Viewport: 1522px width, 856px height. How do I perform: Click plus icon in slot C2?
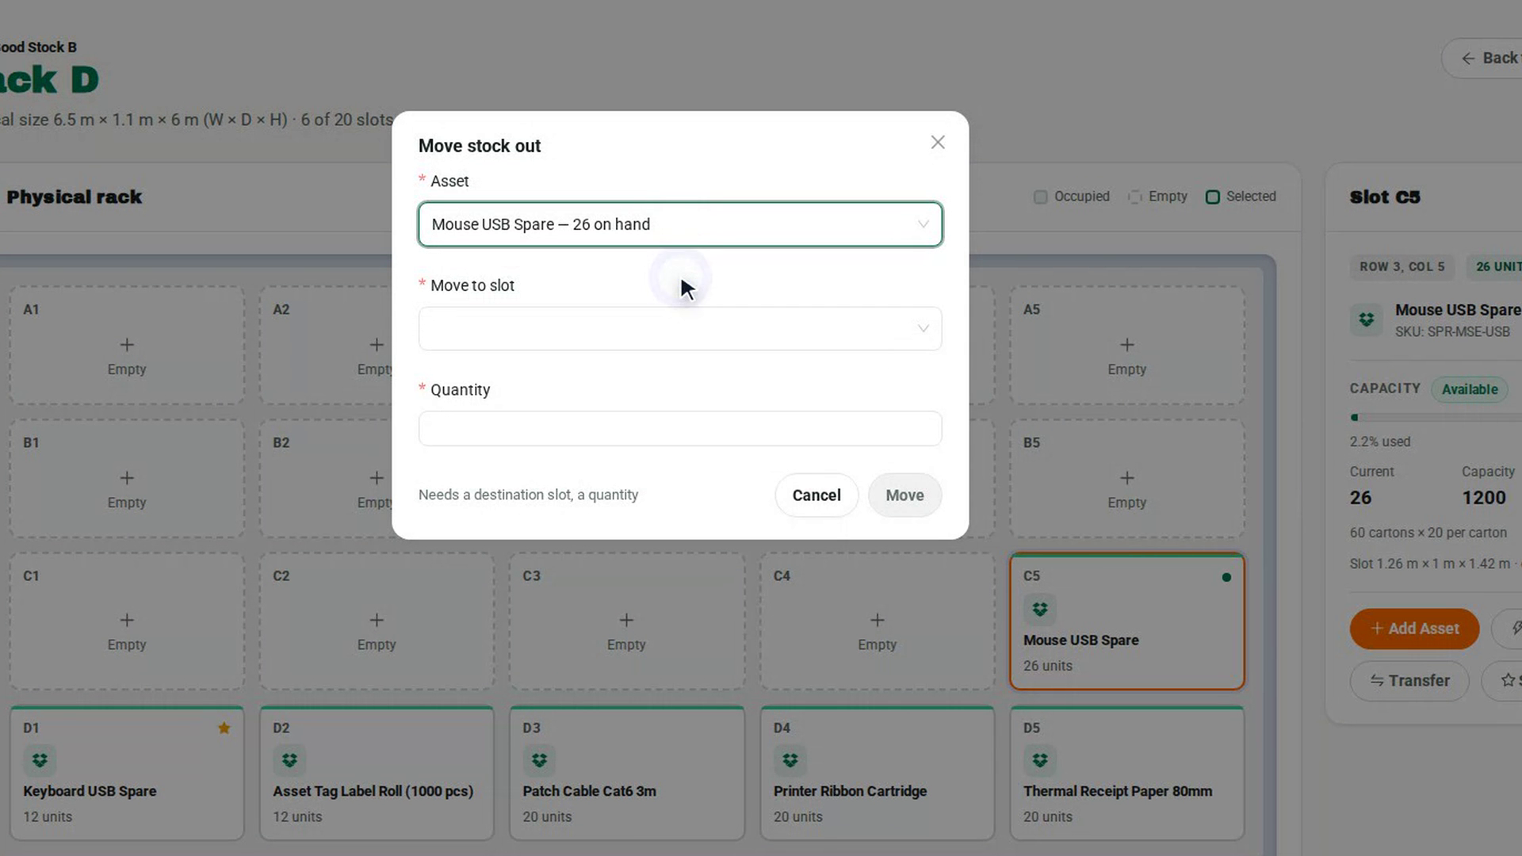[377, 620]
